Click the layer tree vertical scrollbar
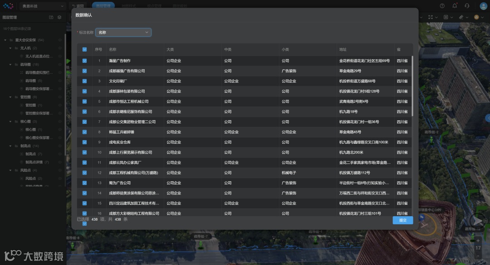 pyautogui.click(x=65, y=94)
